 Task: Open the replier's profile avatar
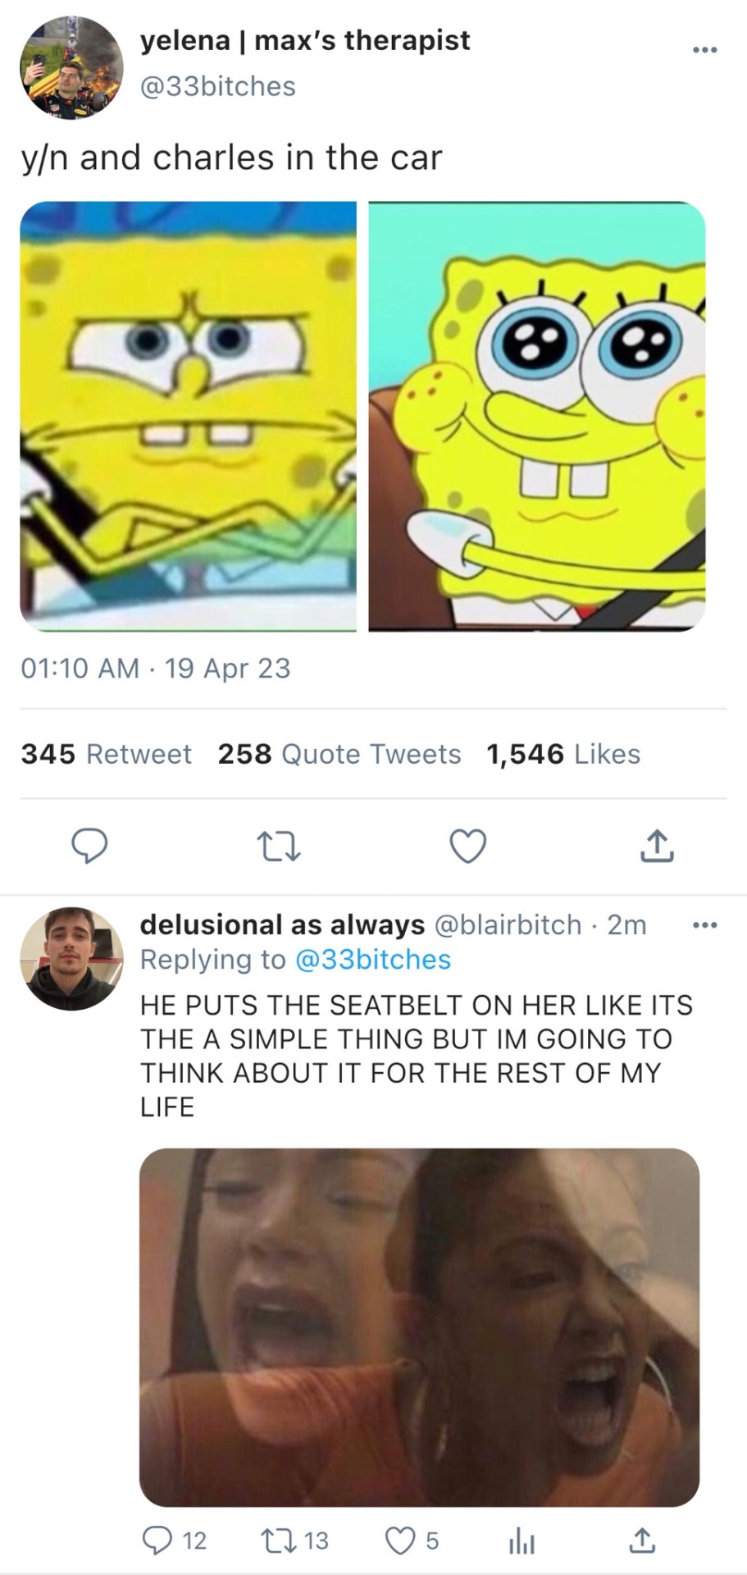71,958
